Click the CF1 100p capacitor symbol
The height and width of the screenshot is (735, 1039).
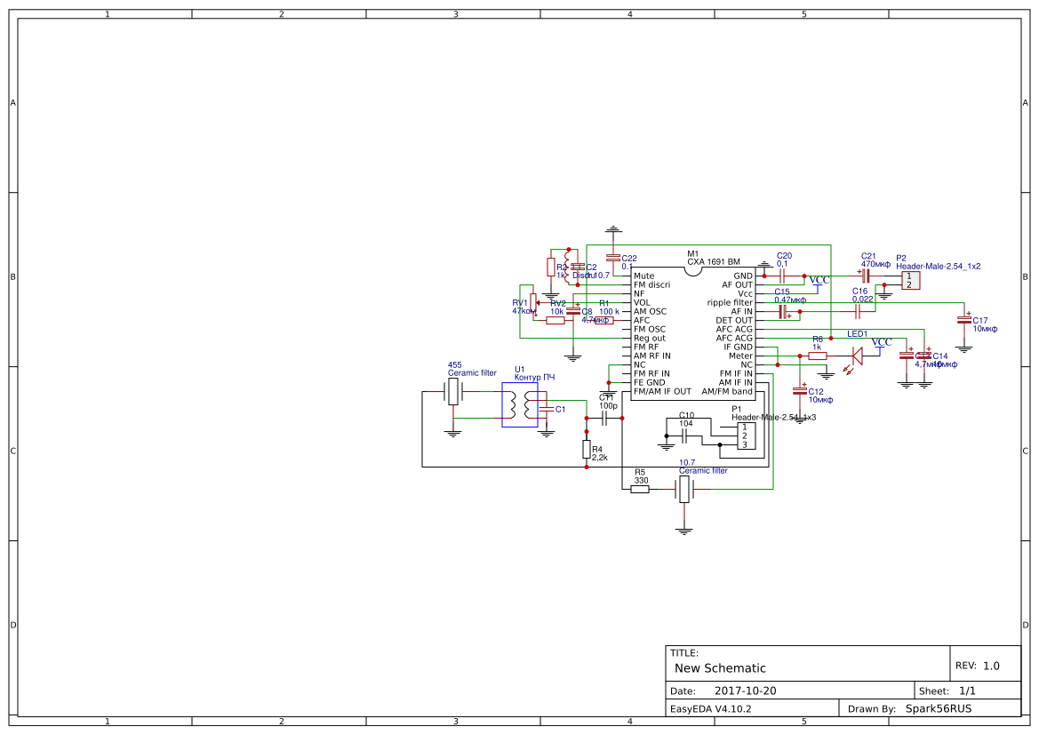pos(604,419)
